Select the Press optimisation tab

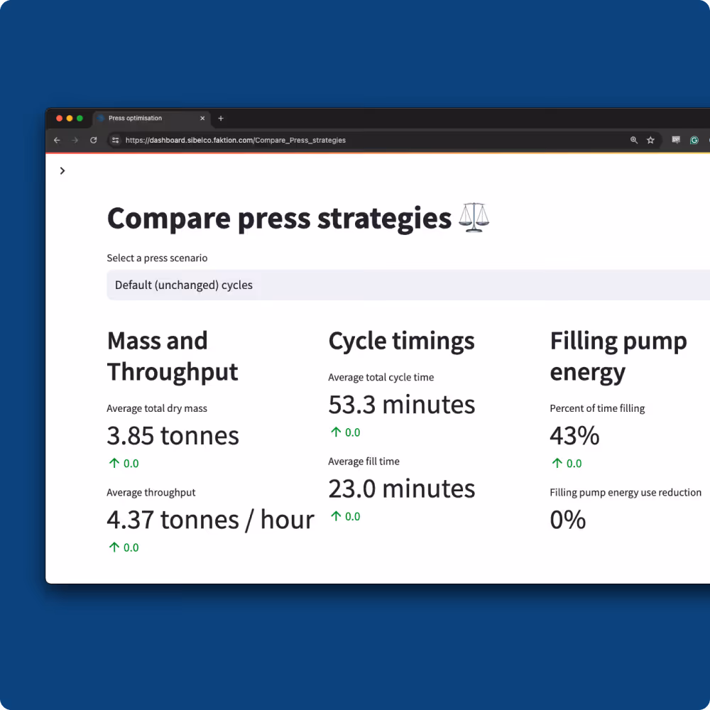[152, 118]
